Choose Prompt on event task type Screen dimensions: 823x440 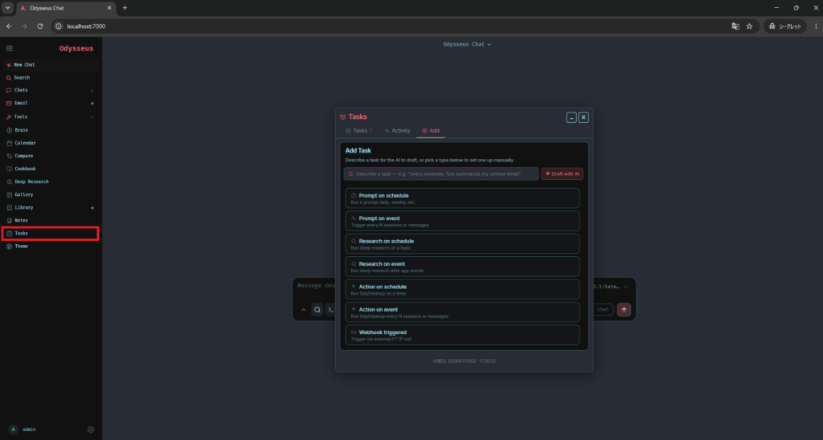(x=462, y=222)
